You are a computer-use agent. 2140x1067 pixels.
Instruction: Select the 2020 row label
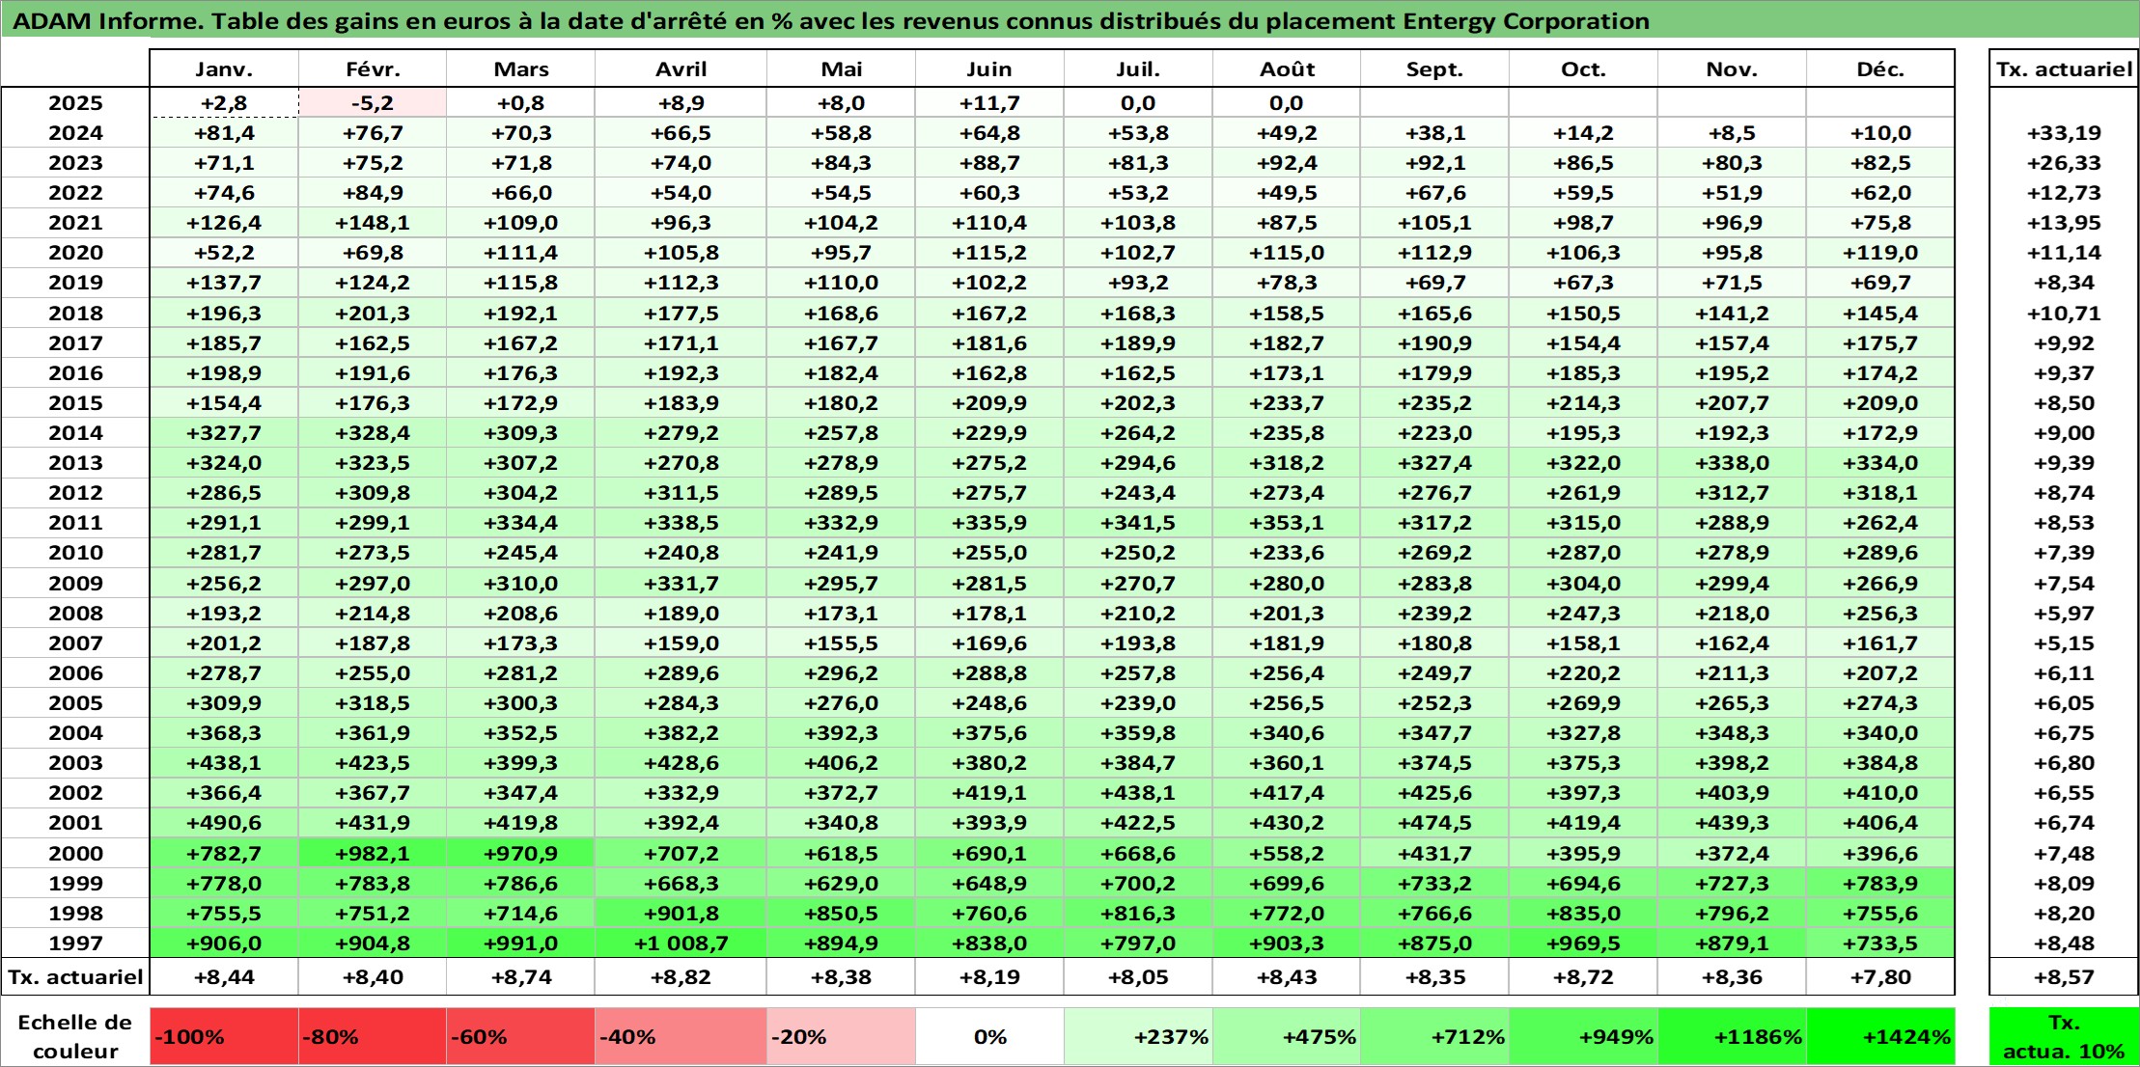tap(75, 253)
